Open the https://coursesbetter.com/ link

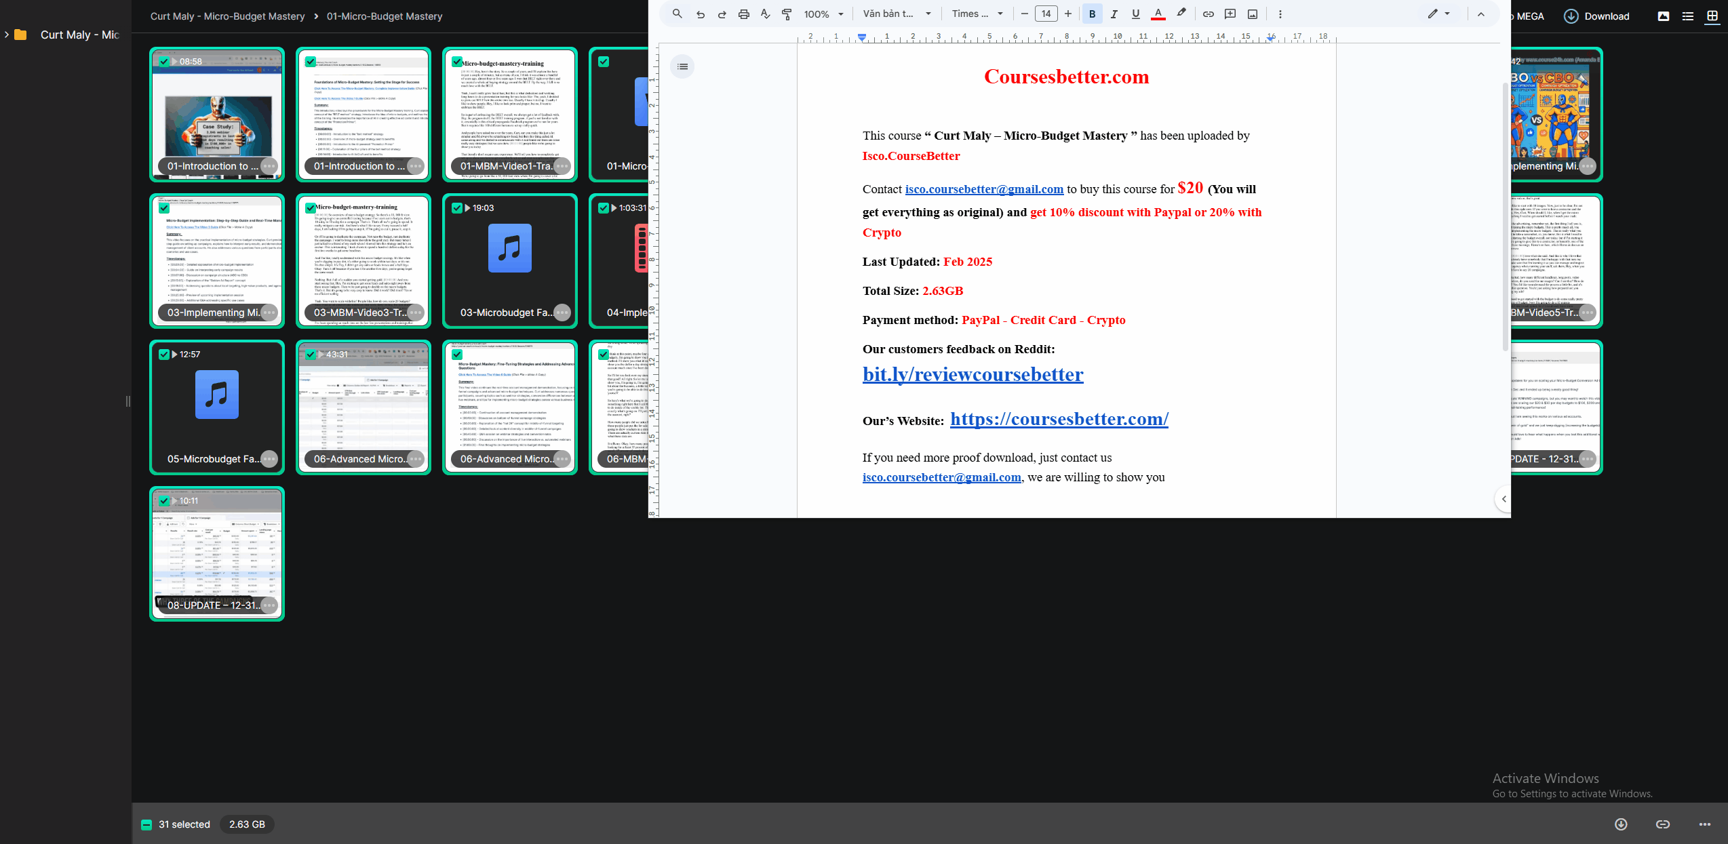[1059, 419]
